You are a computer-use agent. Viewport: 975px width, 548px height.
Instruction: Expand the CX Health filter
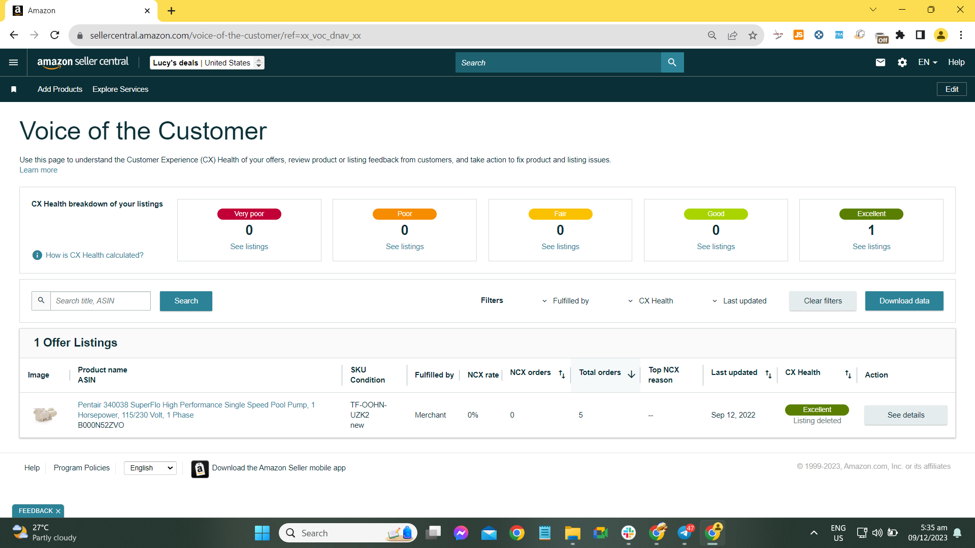click(651, 301)
